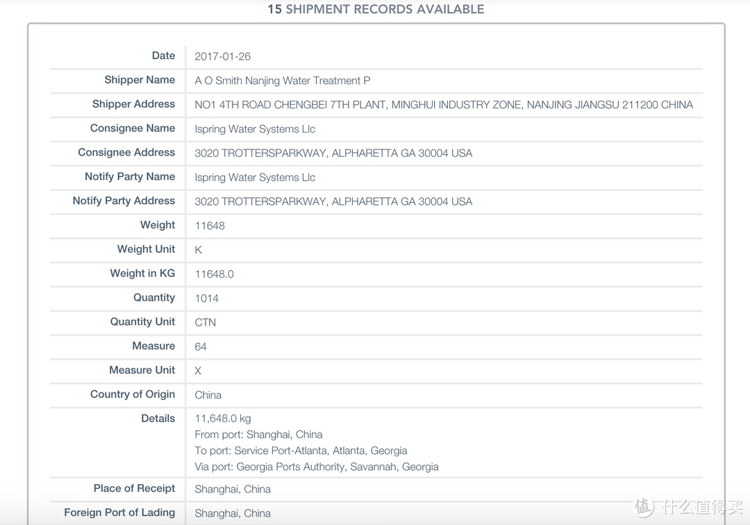Select the country of origin value China
Viewport: 750px width, 525px height.
[x=208, y=395]
